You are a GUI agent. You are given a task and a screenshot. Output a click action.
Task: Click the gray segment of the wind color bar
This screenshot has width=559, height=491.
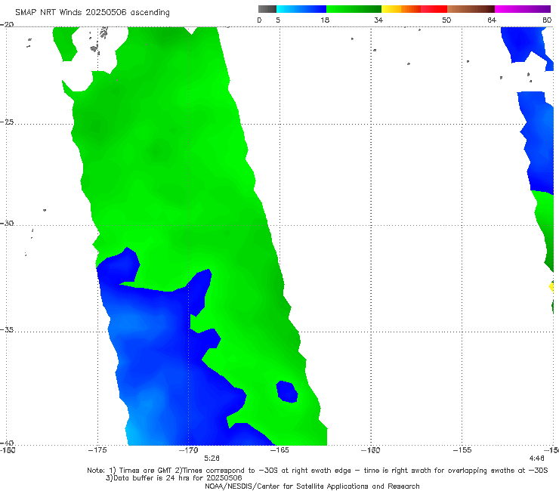(267, 9)
